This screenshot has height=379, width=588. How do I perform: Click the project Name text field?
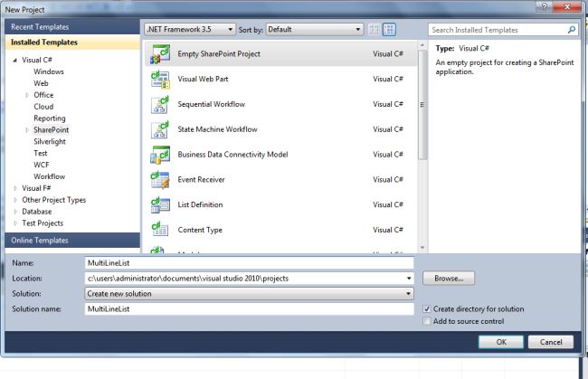[250, 263]
